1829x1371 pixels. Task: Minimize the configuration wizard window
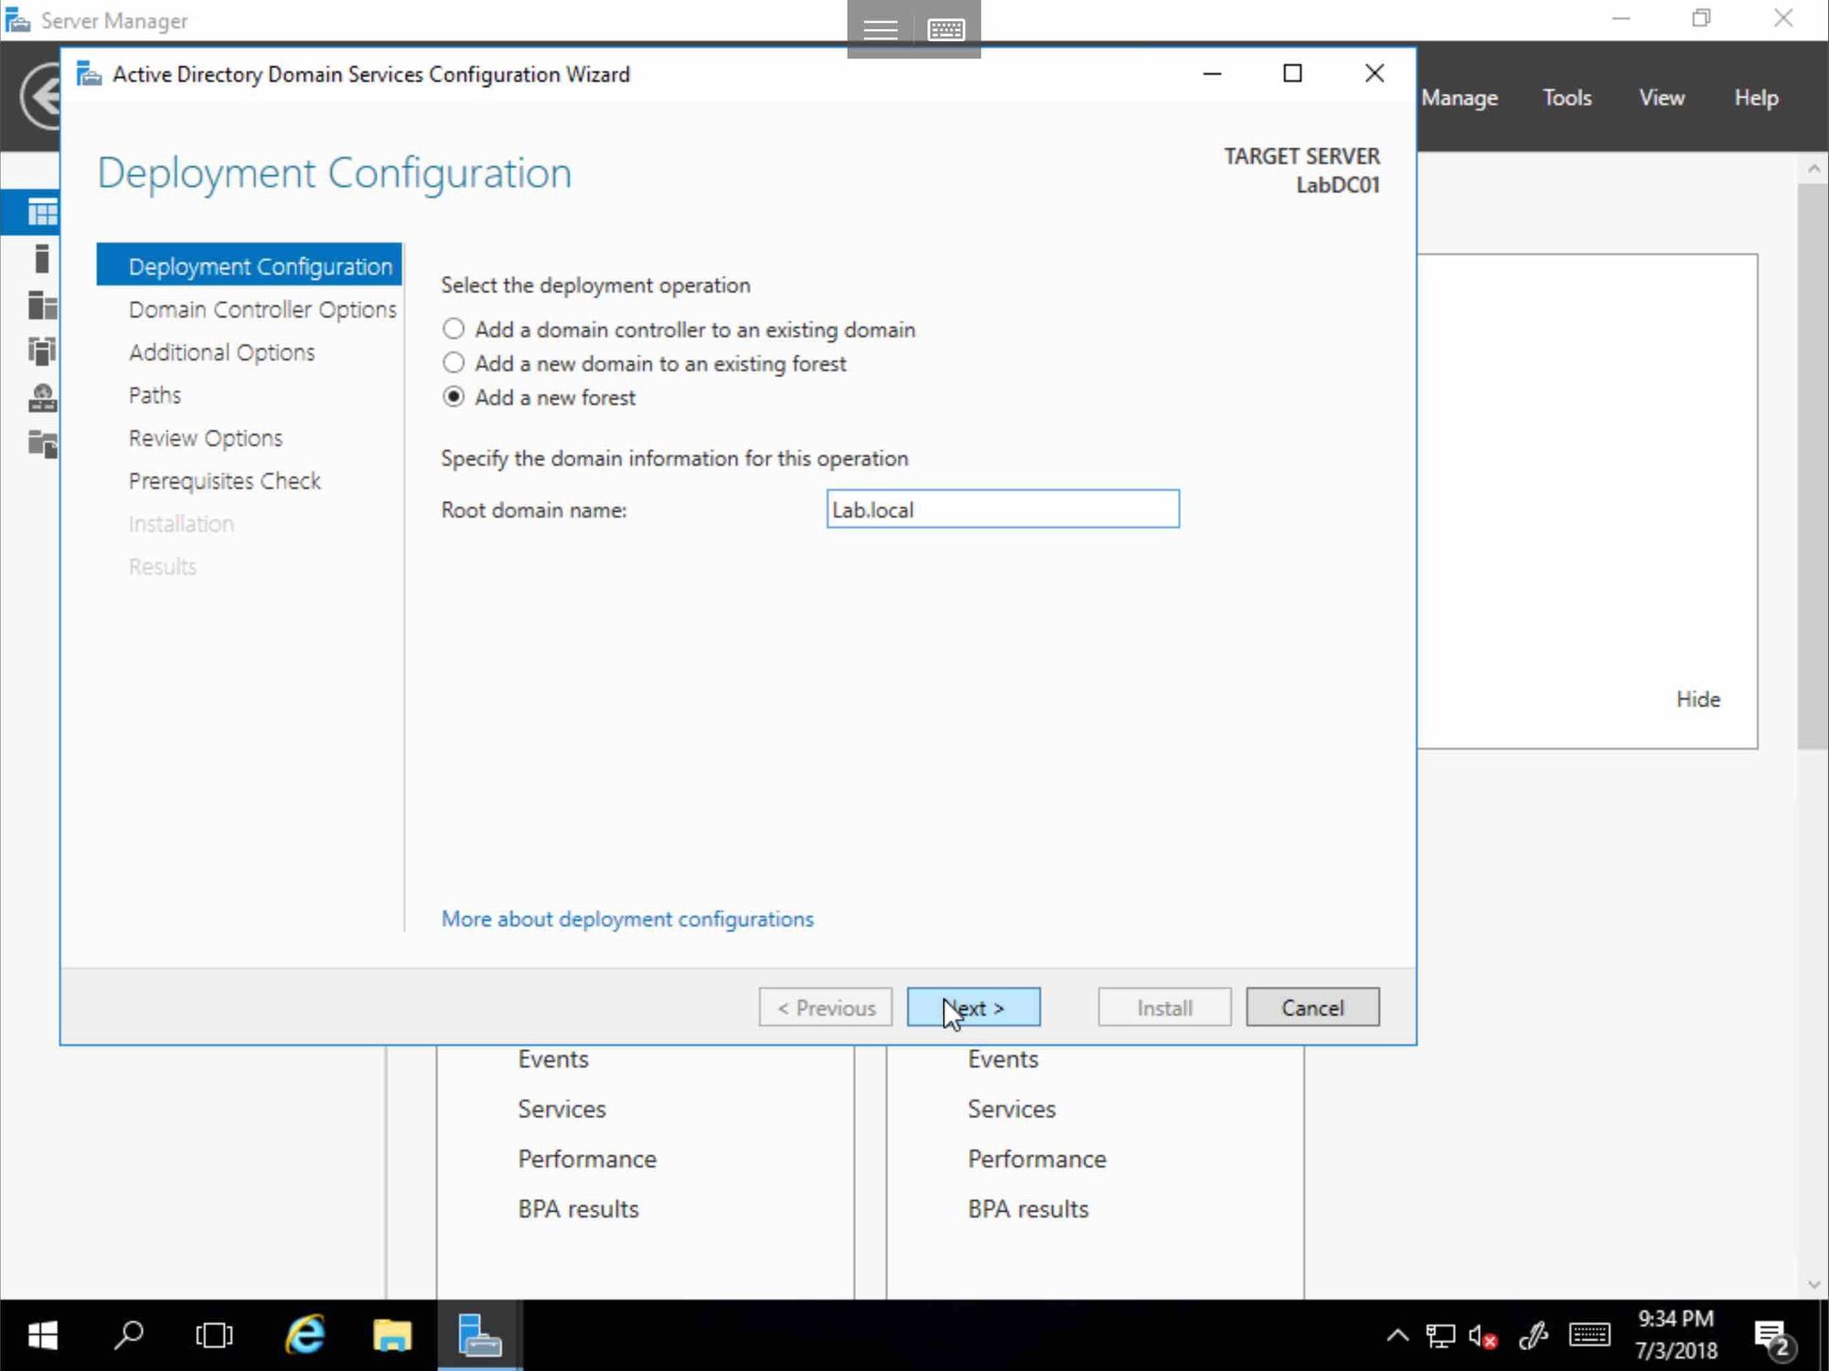point(1212,73)
